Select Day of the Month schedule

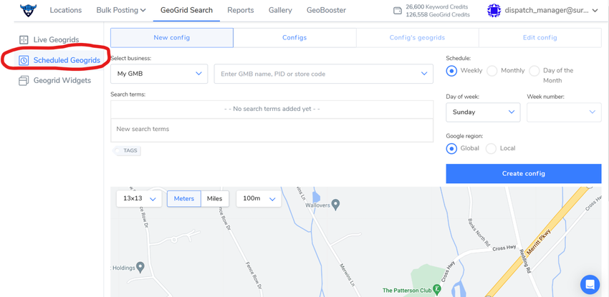tap(534, 71)
